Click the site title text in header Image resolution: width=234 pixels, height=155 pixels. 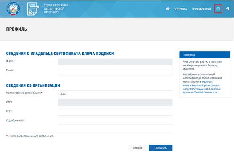(56, 9)
